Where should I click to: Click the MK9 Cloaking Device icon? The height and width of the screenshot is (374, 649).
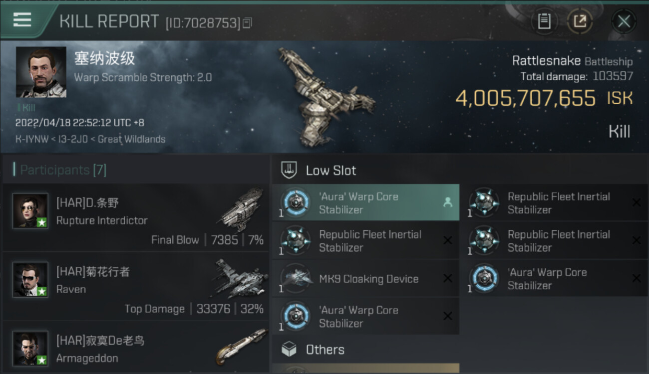pyautogui.click(x=295, y=279)
